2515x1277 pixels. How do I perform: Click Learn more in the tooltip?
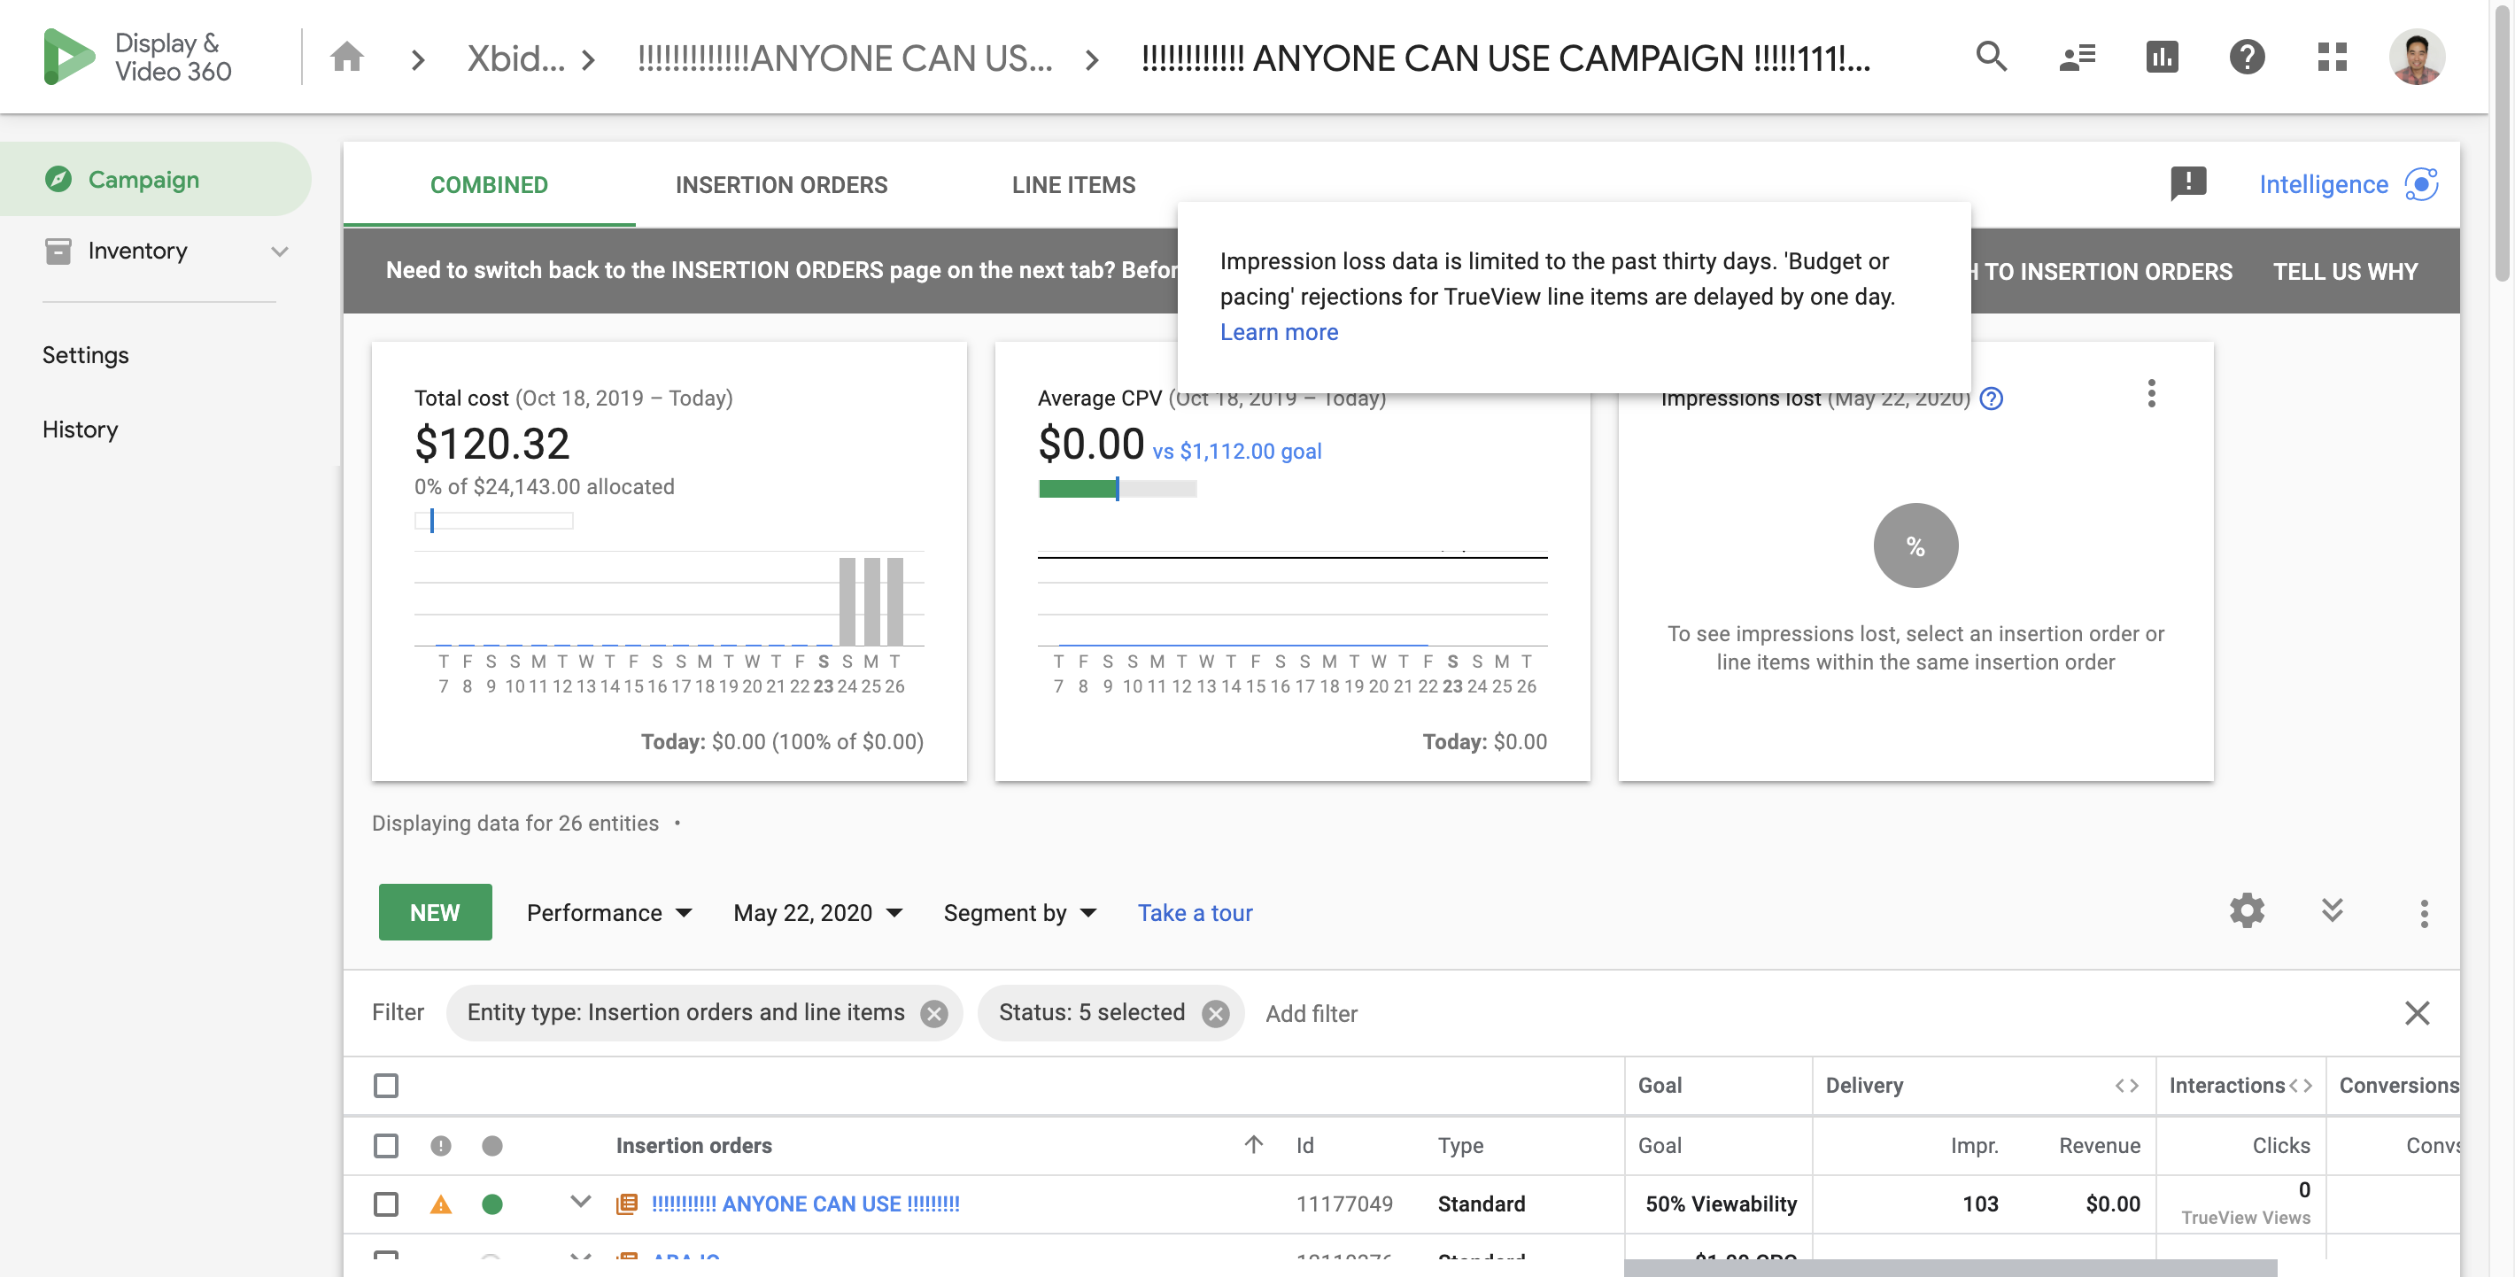tap(1278, 332)
